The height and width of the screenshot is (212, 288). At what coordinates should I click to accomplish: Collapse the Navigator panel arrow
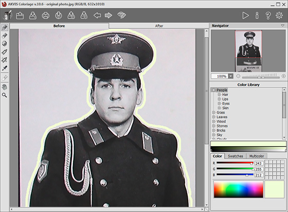pos(282,26)
